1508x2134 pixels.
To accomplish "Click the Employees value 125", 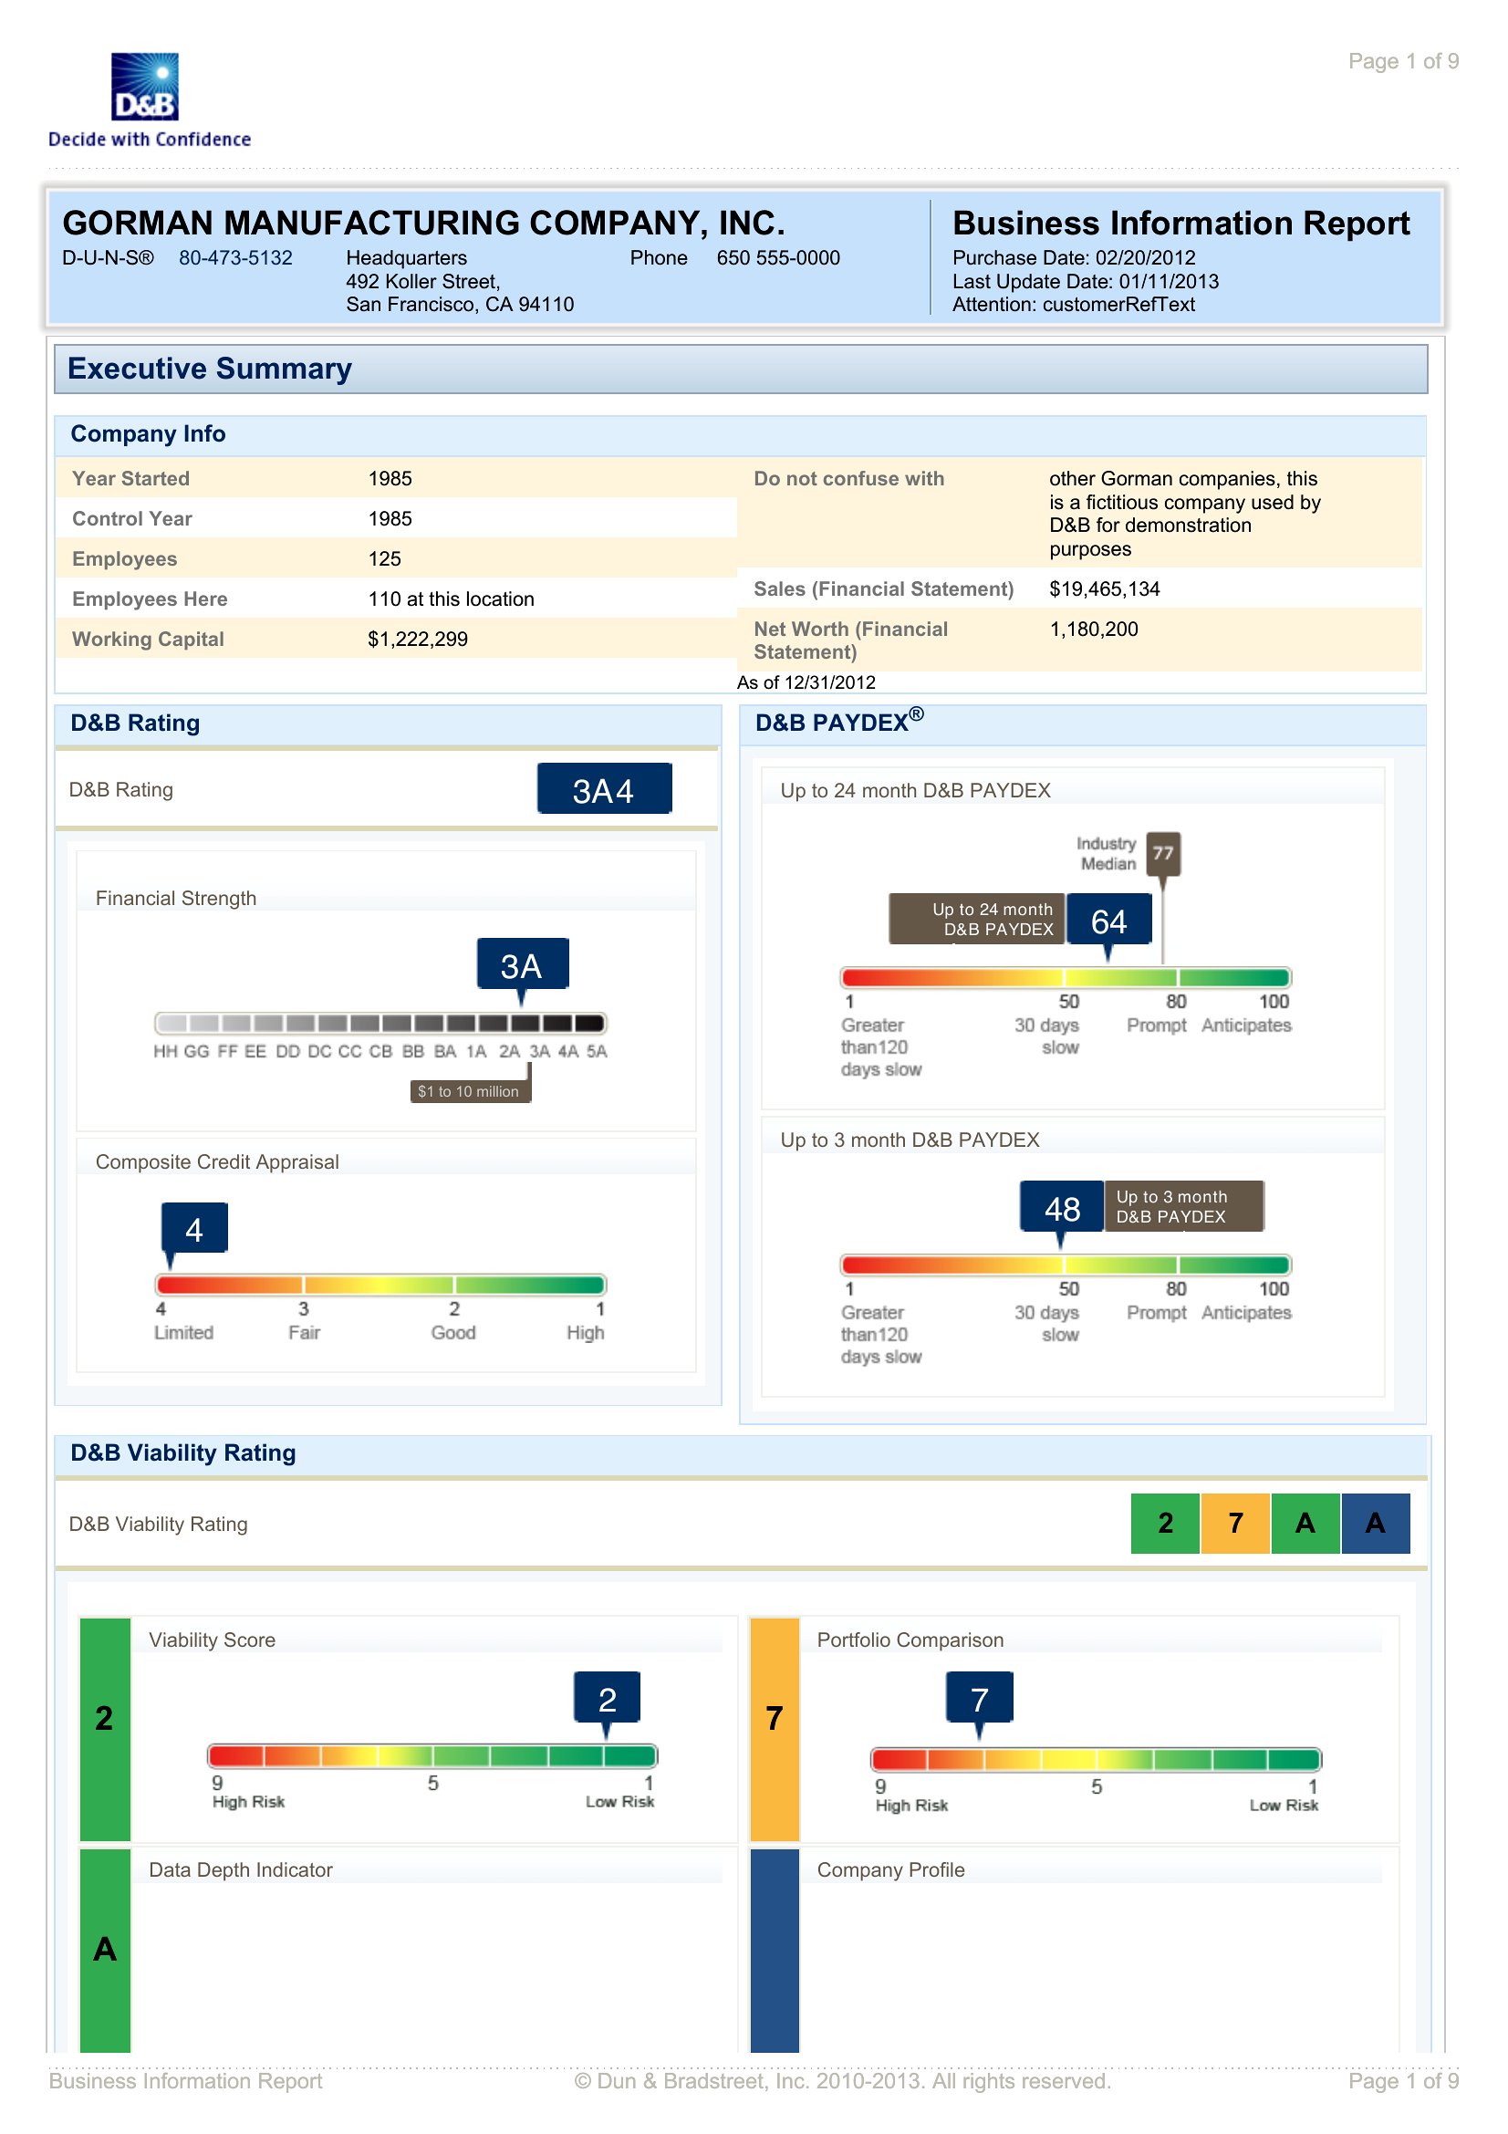I will point(385,559).
